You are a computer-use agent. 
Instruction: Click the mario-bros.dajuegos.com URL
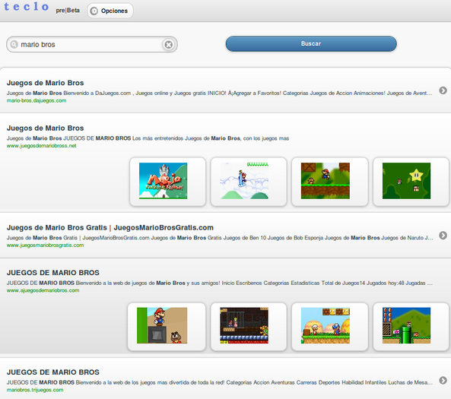tap(37, 100)
